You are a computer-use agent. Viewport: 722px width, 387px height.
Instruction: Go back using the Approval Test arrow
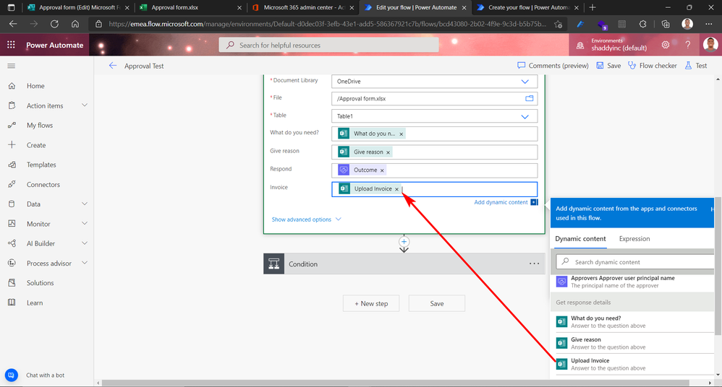113,66
